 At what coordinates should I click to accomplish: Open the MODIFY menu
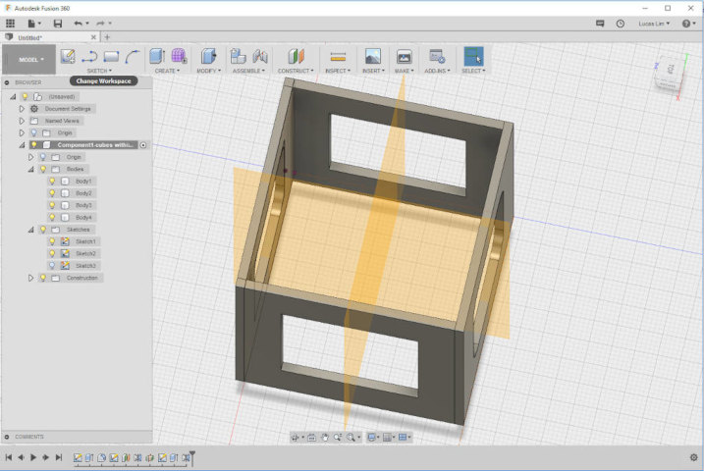209,71
